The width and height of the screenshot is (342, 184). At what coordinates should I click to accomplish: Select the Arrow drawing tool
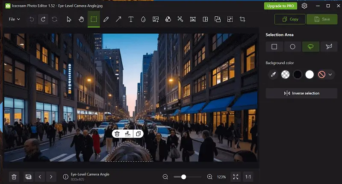(118, 19)
